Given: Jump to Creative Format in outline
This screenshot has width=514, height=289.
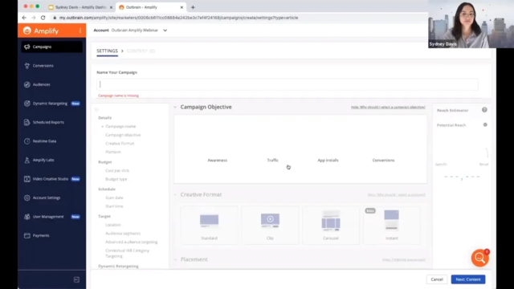Looking at the screenshot, I should pos(120,144).
